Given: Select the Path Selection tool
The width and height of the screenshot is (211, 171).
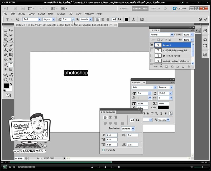Looking at the screenshot, I should point(6,69).
